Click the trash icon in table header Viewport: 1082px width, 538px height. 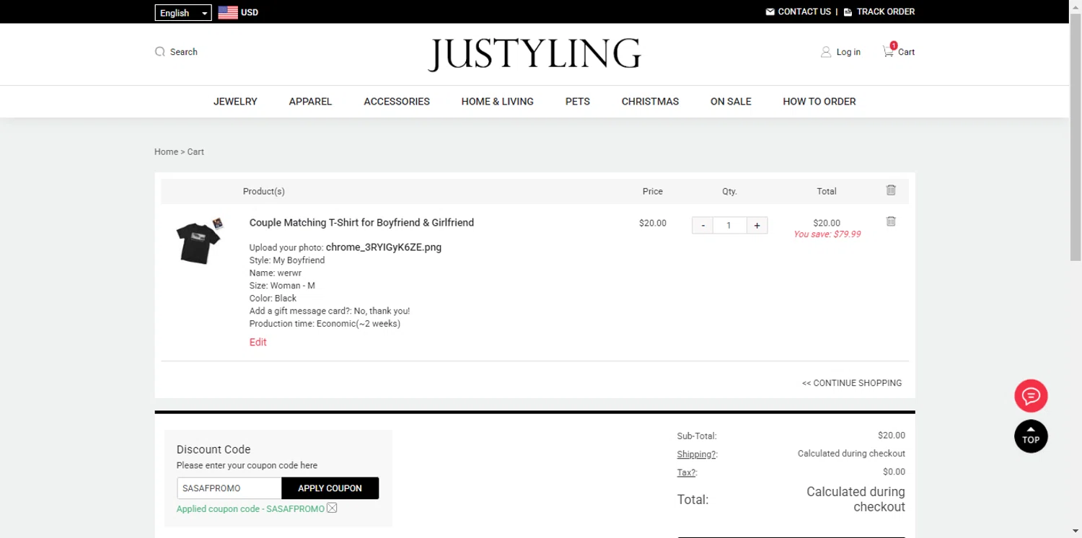[x=891, y=190]
